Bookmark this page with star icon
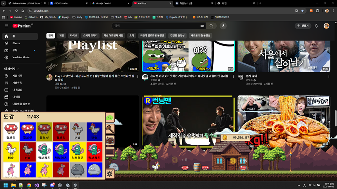 tap(303, 11)
